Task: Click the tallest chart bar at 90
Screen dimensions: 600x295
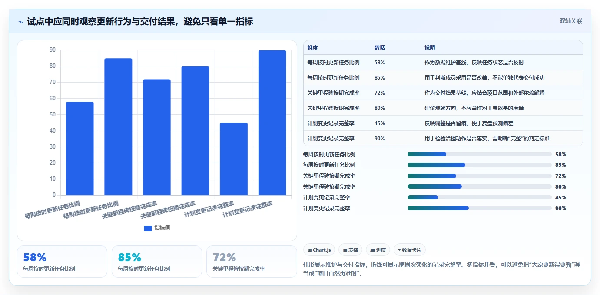Action: click(x=272, y=123)
